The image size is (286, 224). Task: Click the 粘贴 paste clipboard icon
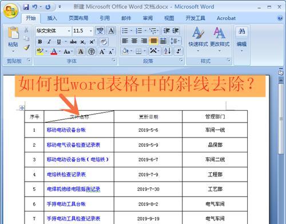tap(13, 33)
